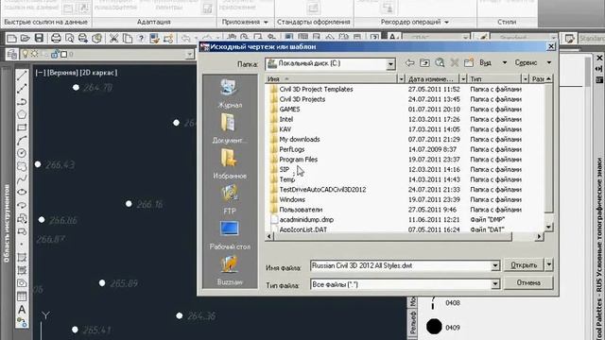The width and height of the screenshot is (605, 340).
Task: Click the Имя файла input field
Action: coord(401,265)
